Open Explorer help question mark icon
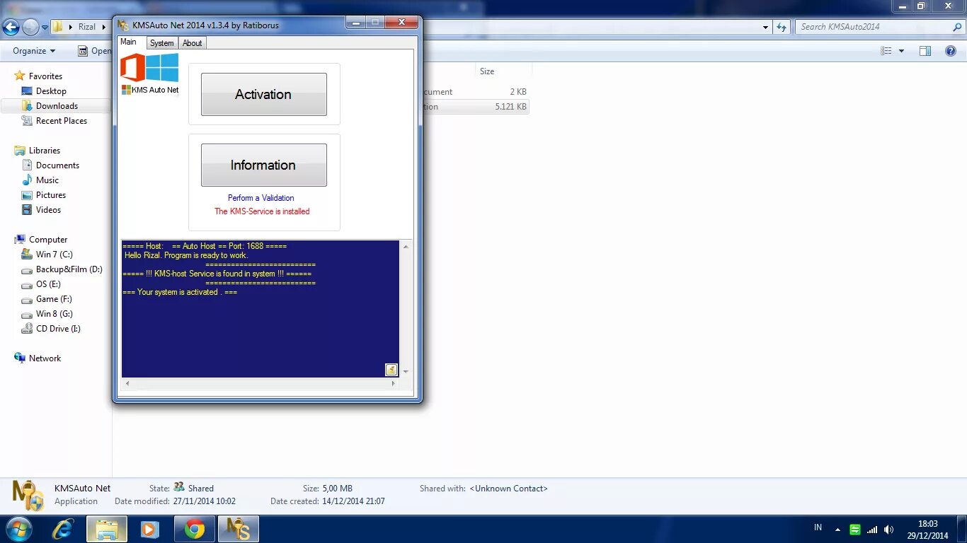 951,51
